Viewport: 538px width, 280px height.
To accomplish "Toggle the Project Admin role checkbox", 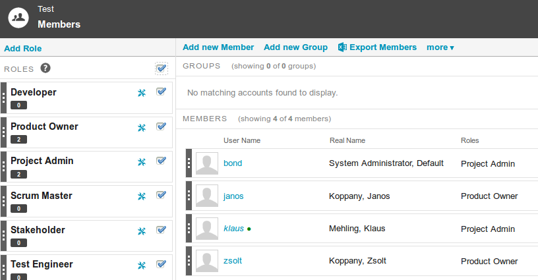I will coord(162,161).
